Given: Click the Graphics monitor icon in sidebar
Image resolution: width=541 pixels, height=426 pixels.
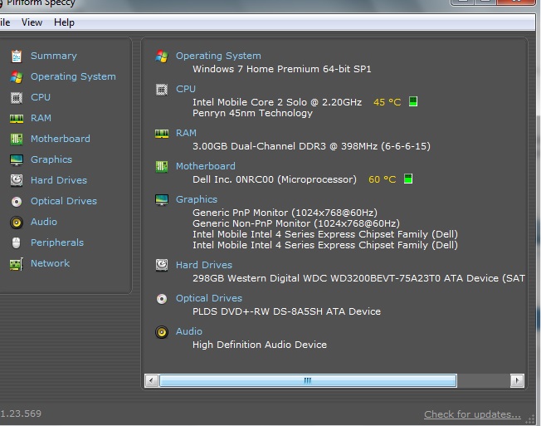Looking at the screenshot, I should tap(17, 159).
